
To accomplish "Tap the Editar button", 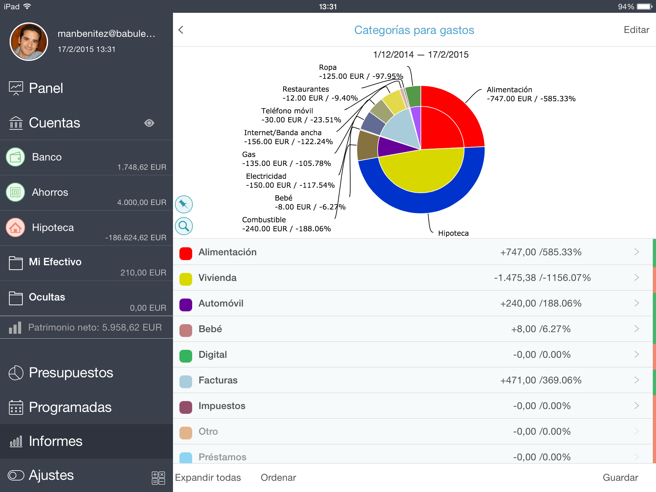I will 636,30.
